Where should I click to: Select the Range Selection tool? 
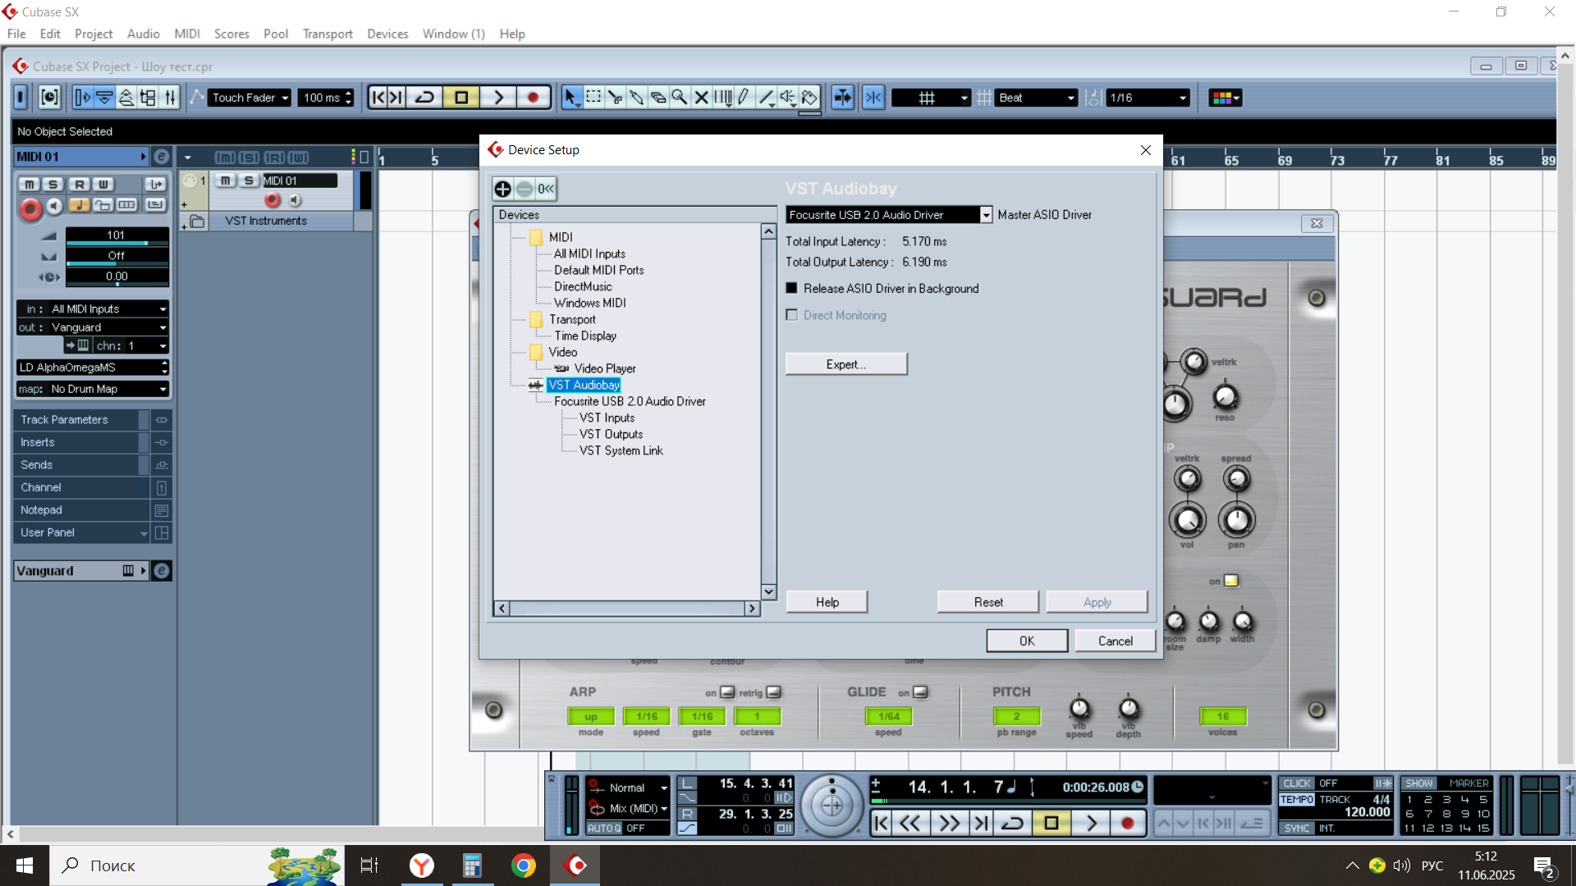(x=593, y=98)
